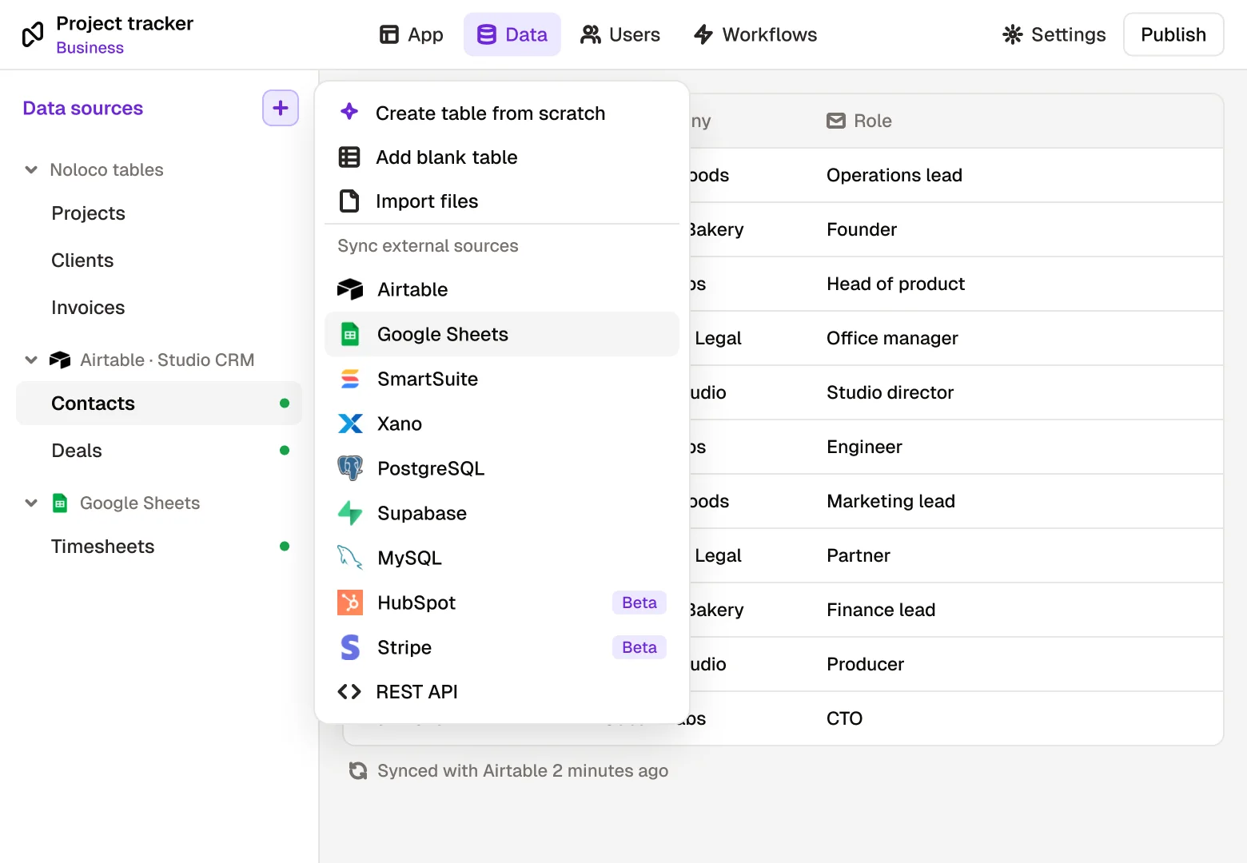Viewport: 1247px width, 863px height.
Task: Click the PostgreSQL elephant icon
Action: point(350,468)
